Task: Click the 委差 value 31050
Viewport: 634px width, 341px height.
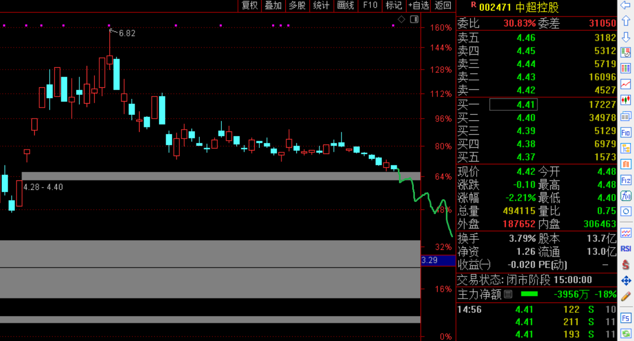Action: 603,24
